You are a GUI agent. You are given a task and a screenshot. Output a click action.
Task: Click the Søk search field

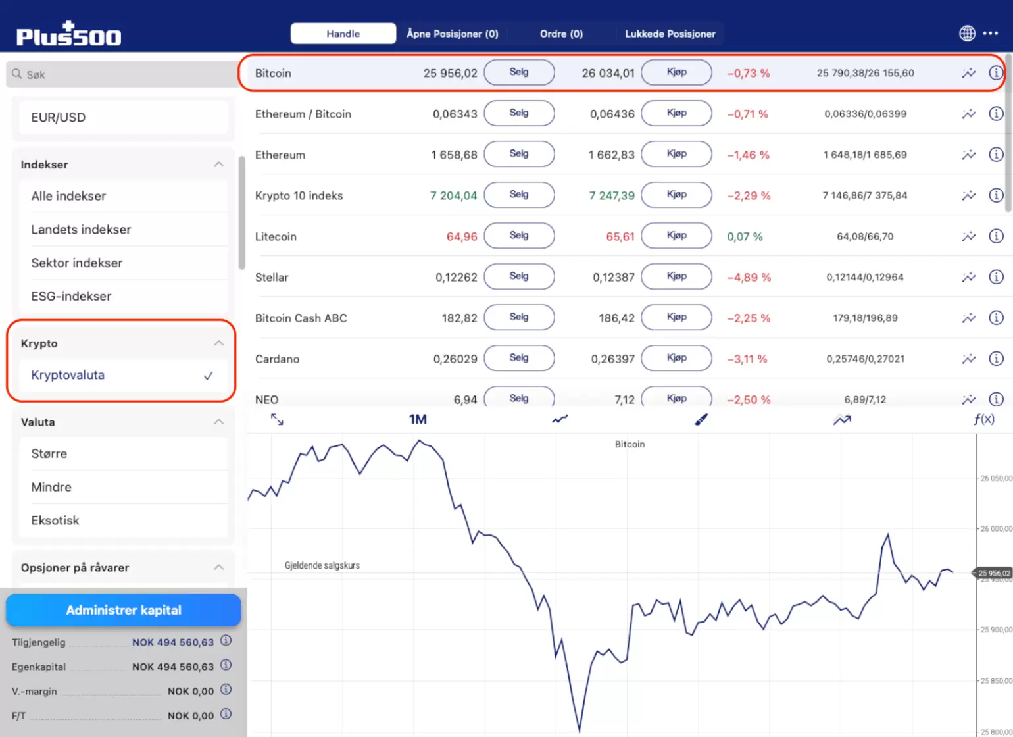click(x=122, y=74)
